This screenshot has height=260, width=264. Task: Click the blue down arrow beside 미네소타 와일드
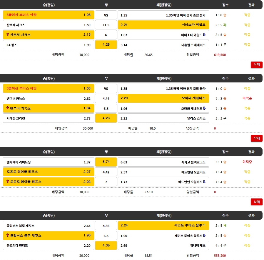204,35
